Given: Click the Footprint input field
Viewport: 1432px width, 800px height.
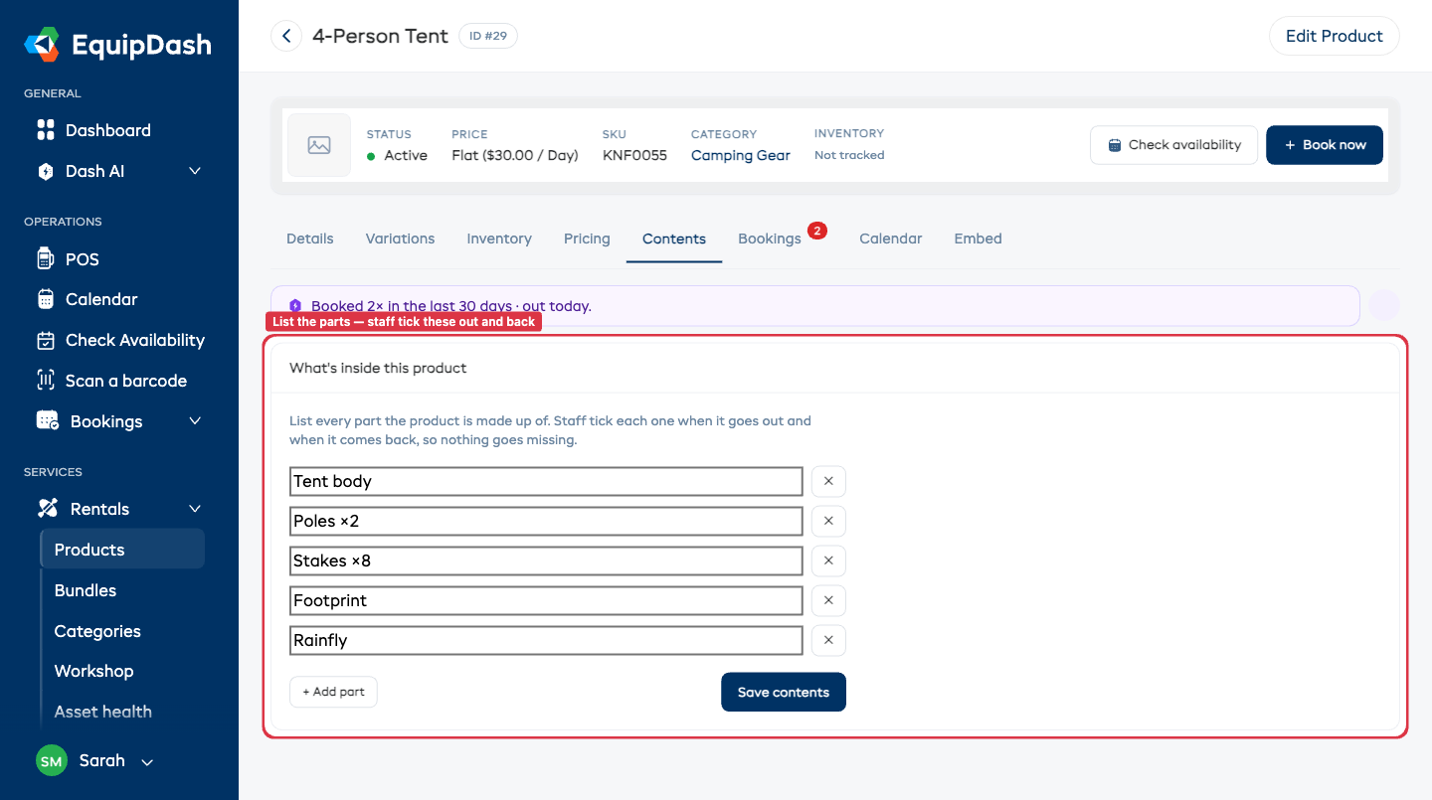Looking at the screenshot, I should point(546,600).
